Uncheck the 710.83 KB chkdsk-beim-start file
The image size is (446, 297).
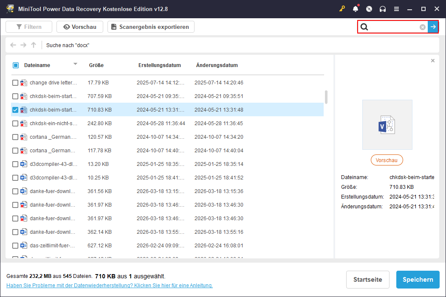coord(15,110)
